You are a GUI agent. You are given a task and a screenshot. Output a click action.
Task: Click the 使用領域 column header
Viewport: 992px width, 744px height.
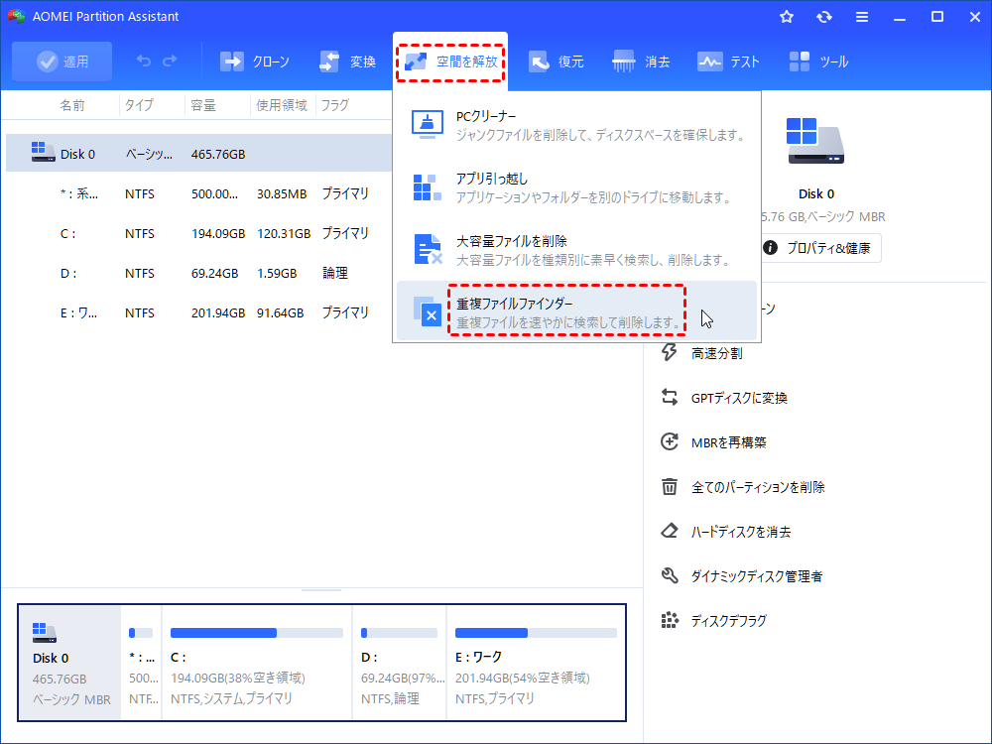(282, 105)
